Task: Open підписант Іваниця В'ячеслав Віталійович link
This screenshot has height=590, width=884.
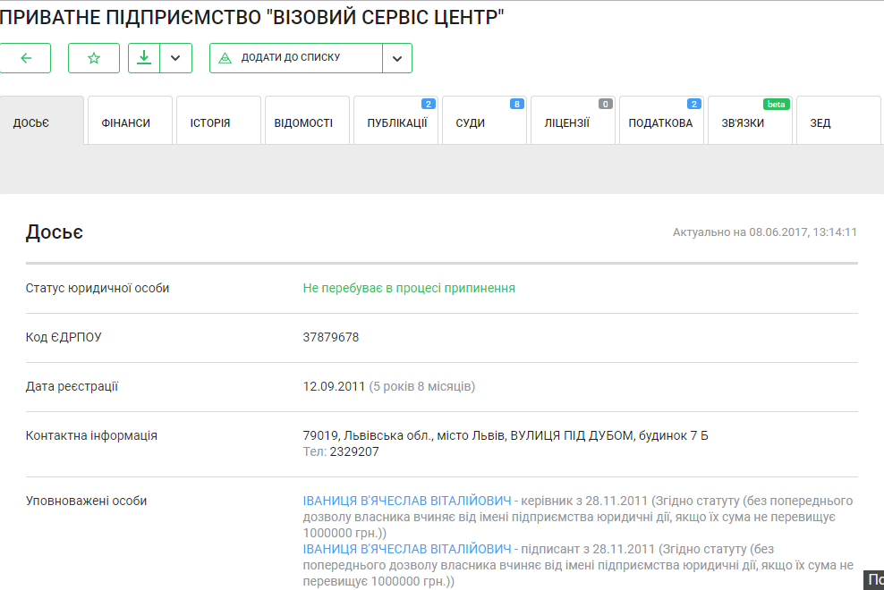Action: point(407,549)
